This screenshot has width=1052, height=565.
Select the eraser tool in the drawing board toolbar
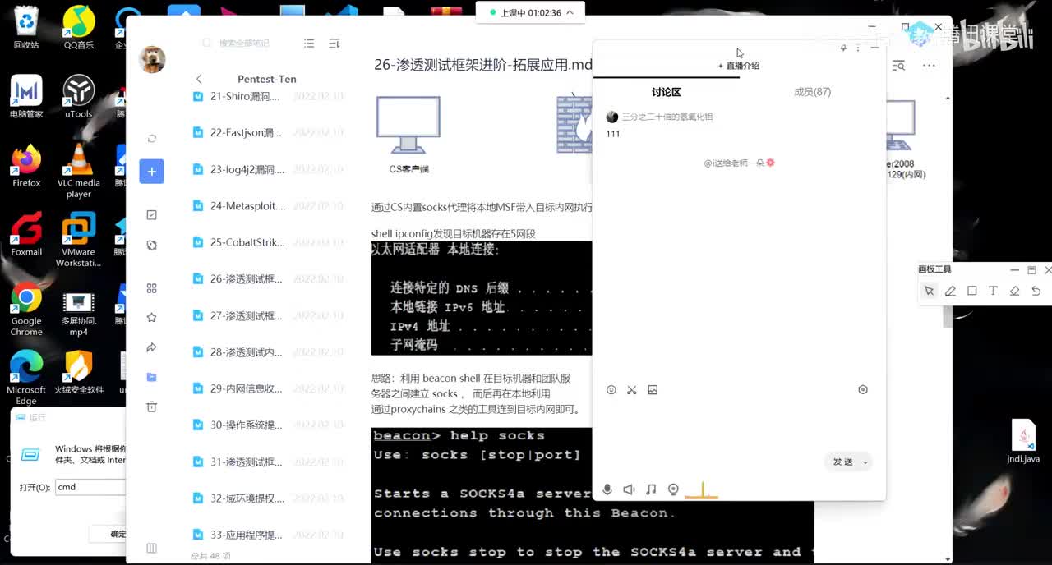tap(1014, 291)
